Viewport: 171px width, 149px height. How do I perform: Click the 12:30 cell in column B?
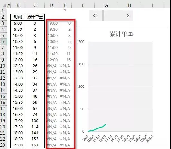click(x=18, y=66)
